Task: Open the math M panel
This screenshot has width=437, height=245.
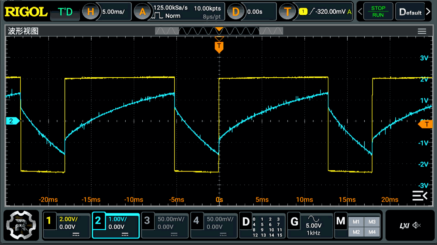Action: pyautogui.click(x=340, y=221)
